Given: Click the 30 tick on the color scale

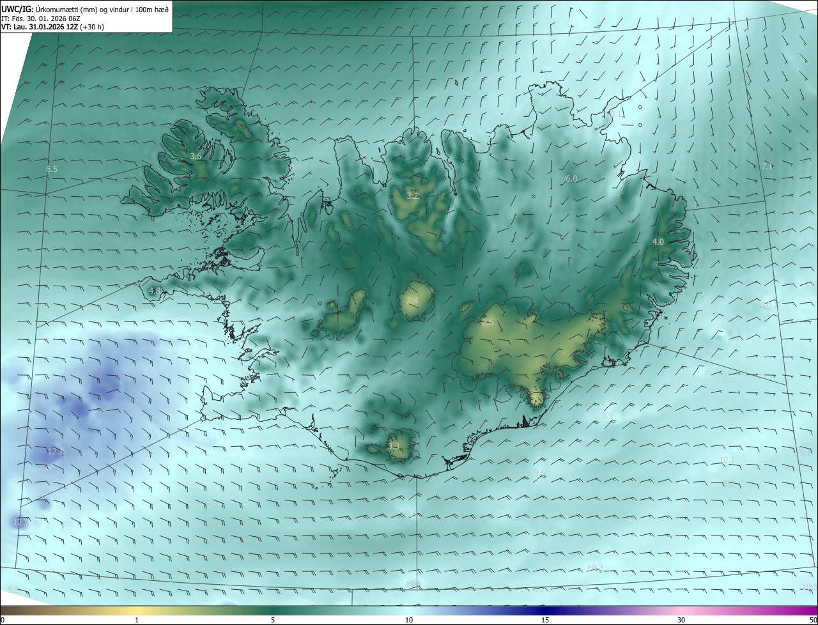Looking at the screenshot, I should tap(681, 620).
